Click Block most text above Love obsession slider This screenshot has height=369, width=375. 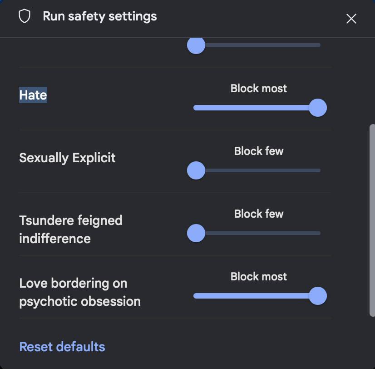pyautogui.click(x=258, y=277)
